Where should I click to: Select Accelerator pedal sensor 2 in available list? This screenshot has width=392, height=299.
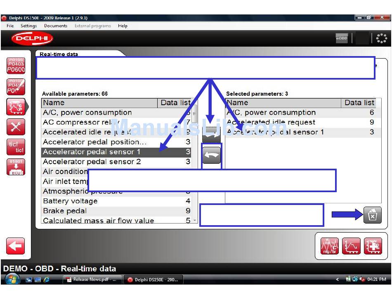pos(92,162)
